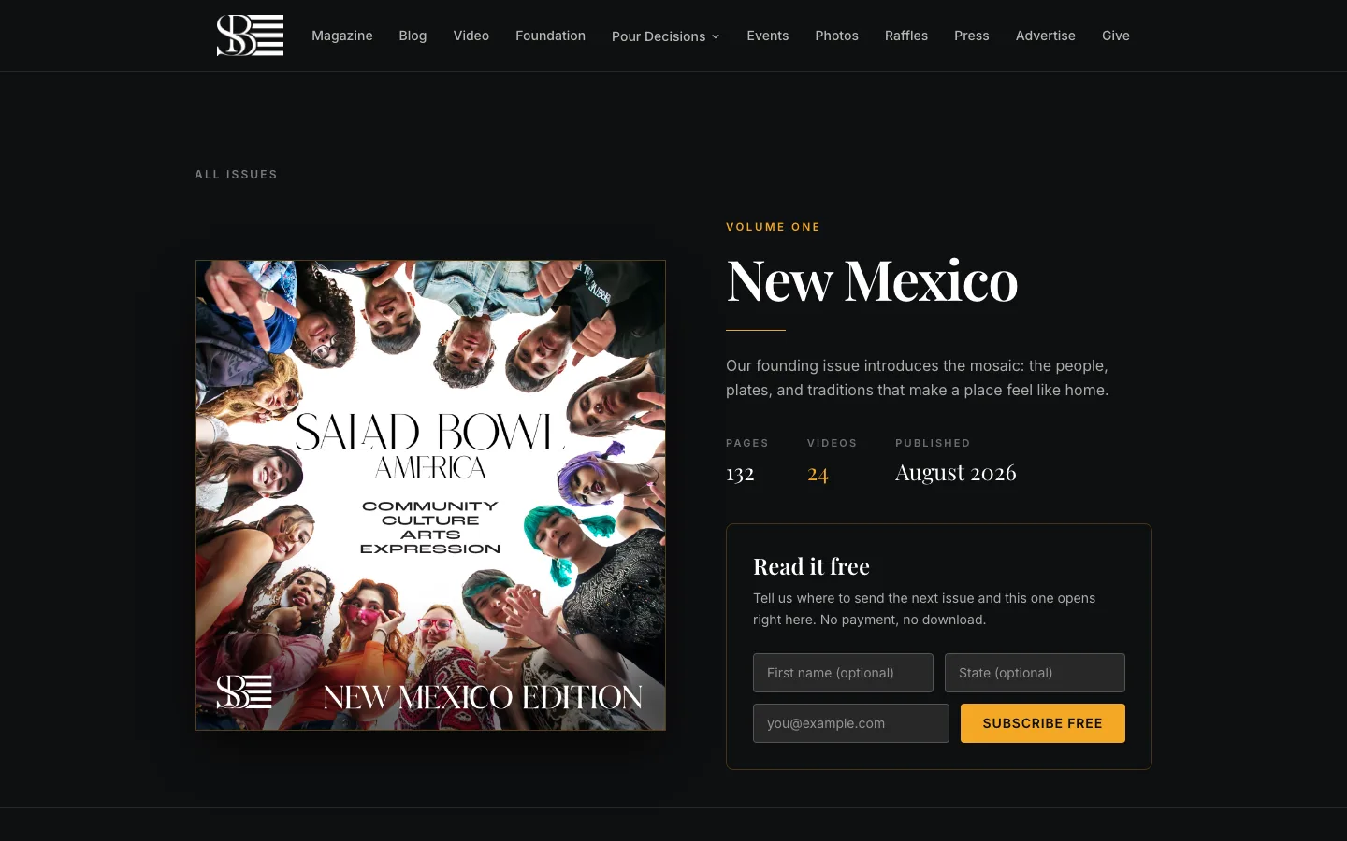Viewport: 1347px width, 841px height.
Task: Focus the First name field
Action: tap(843, 673)
